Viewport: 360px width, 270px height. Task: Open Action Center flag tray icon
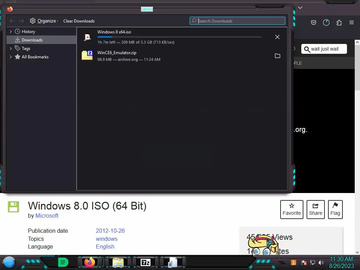[304, 262]
